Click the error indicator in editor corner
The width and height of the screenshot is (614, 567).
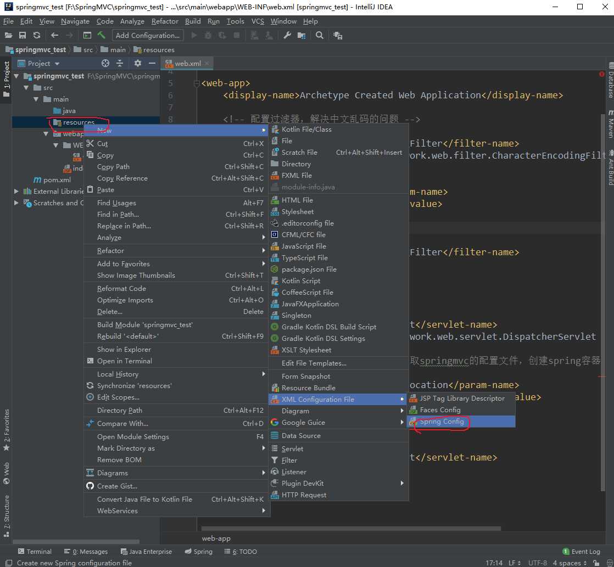click(x=602, y=74)
